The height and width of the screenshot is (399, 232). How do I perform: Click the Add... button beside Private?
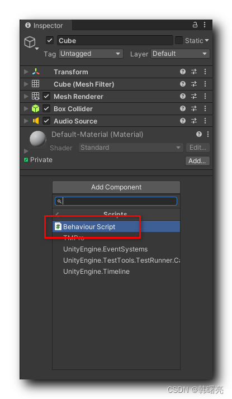[x=197, y=161]
